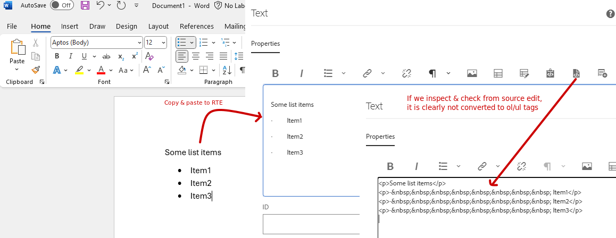Click the Sort A-Z icon in Paragraph
616x238 pixels.
tap(226, 70)
